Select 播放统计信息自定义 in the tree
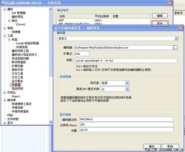The image size is (185, 152). (x=24, y=55)
